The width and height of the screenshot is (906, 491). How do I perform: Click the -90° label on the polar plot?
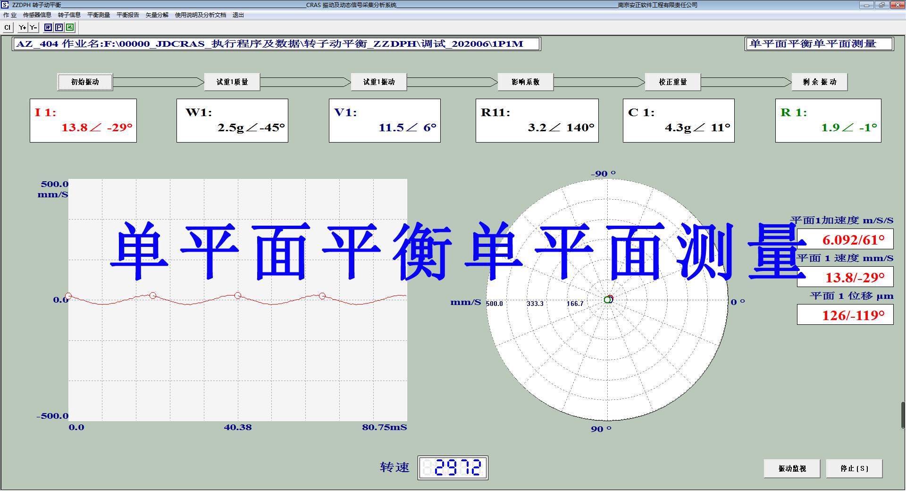pos(604,174)
